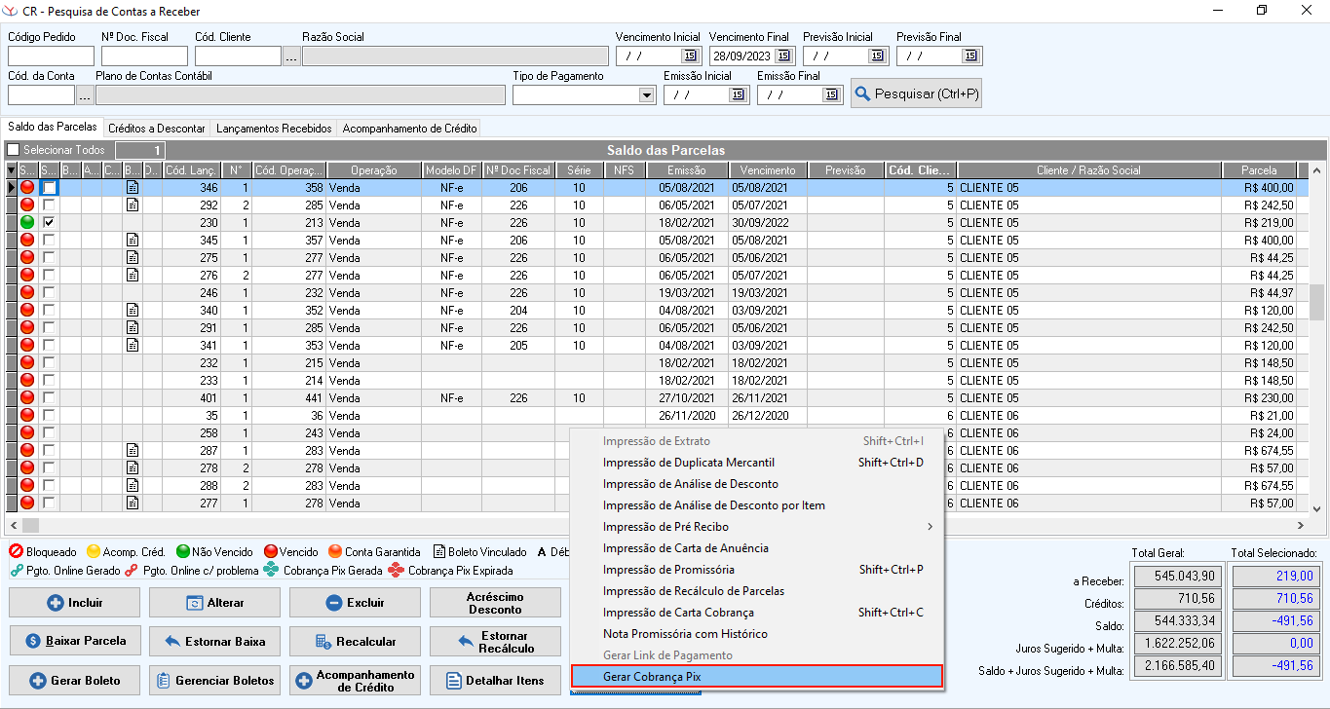1330x709 pixels.
Task: Expand the Tipo de Pagamento dropdown
Action: coord(647,95)
